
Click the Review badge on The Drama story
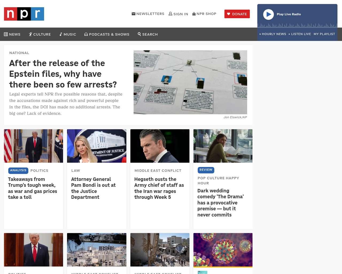[x=206, y=170]
